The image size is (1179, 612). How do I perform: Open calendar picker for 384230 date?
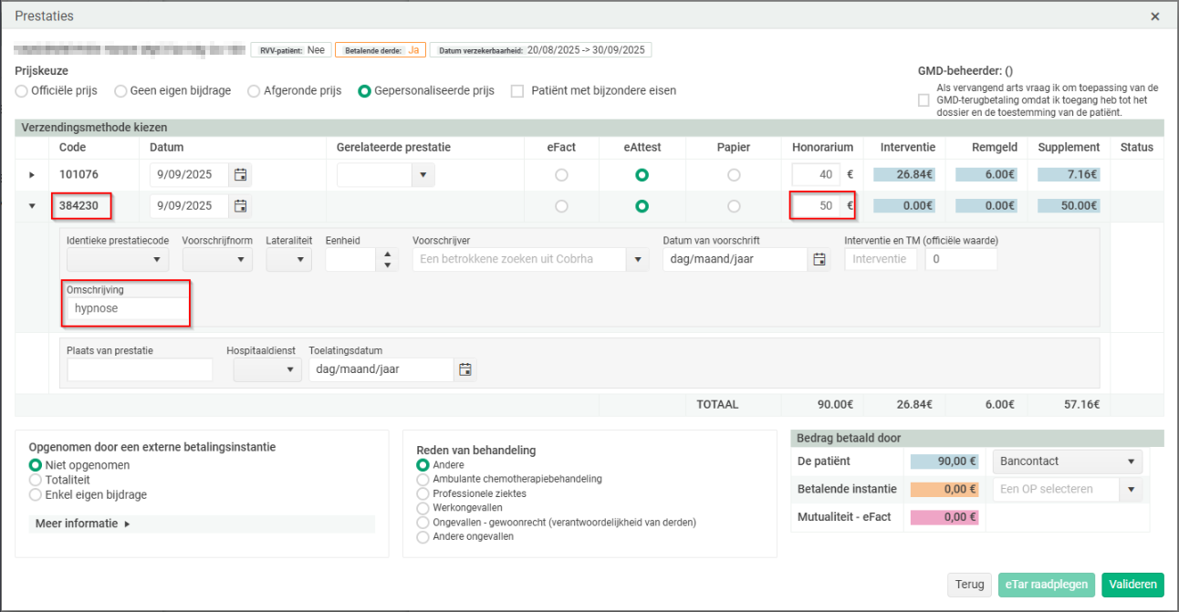(x=240, y=206)
